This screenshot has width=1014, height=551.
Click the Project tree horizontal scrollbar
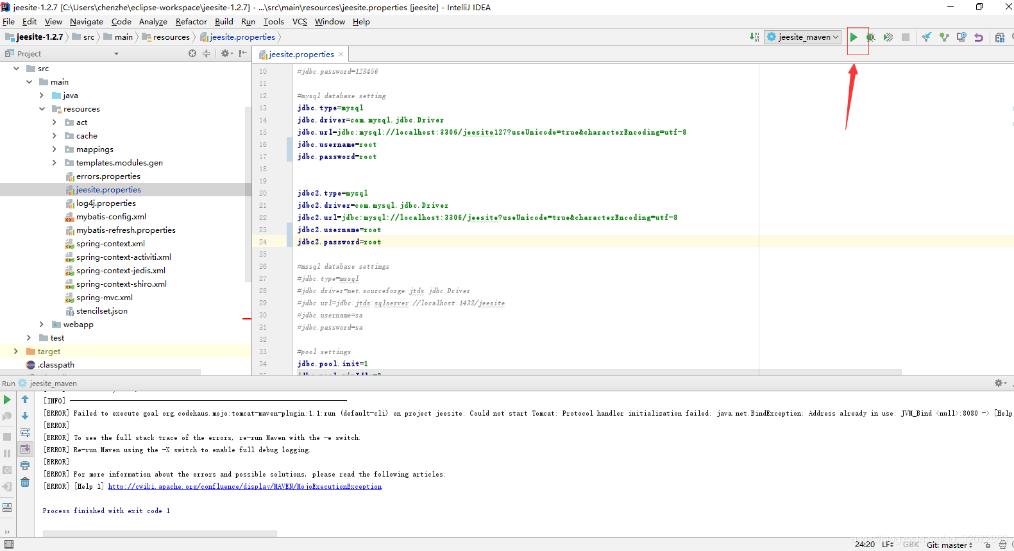click(x=100, y=372)
